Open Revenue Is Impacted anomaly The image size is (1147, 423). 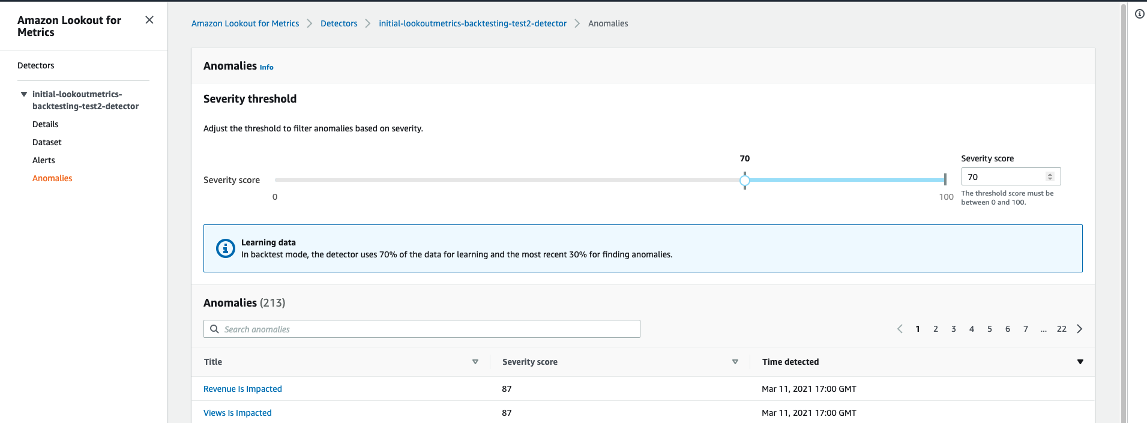pos(242,389)
